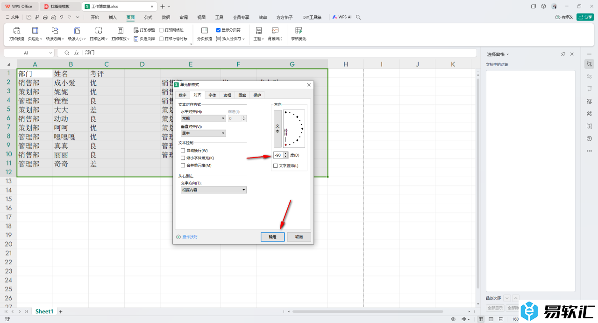Expand the 垂直对齐 vertical alignment dropdown
The image size is (598, 323).
tap(203, 133)
